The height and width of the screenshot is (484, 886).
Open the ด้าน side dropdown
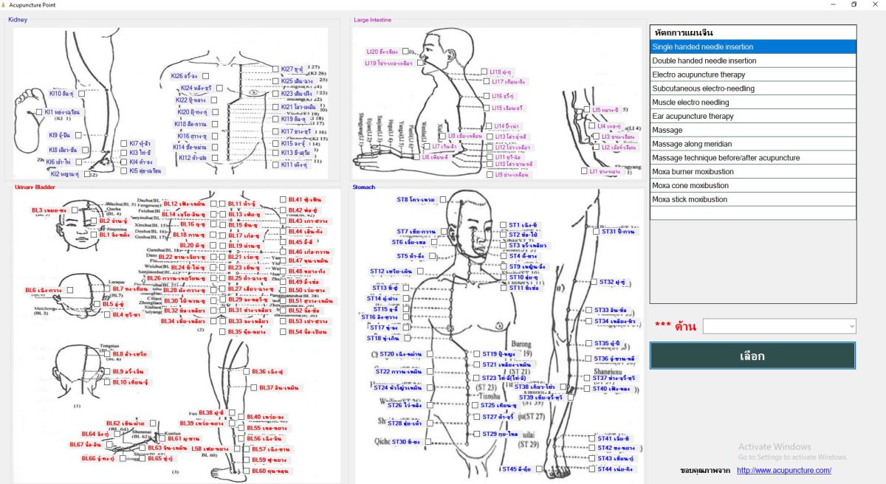pyautogui.click(x=779, y=326)
